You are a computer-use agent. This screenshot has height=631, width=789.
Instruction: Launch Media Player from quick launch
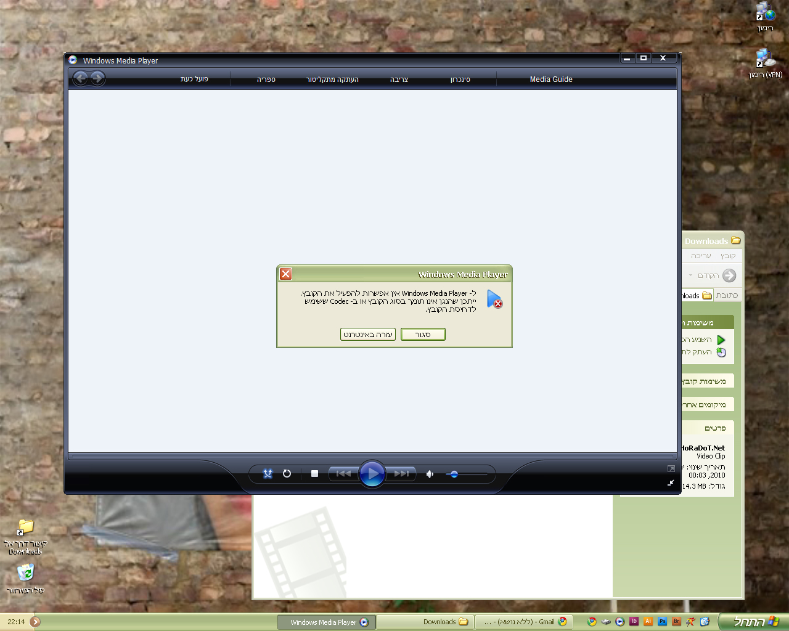(620, 622)
